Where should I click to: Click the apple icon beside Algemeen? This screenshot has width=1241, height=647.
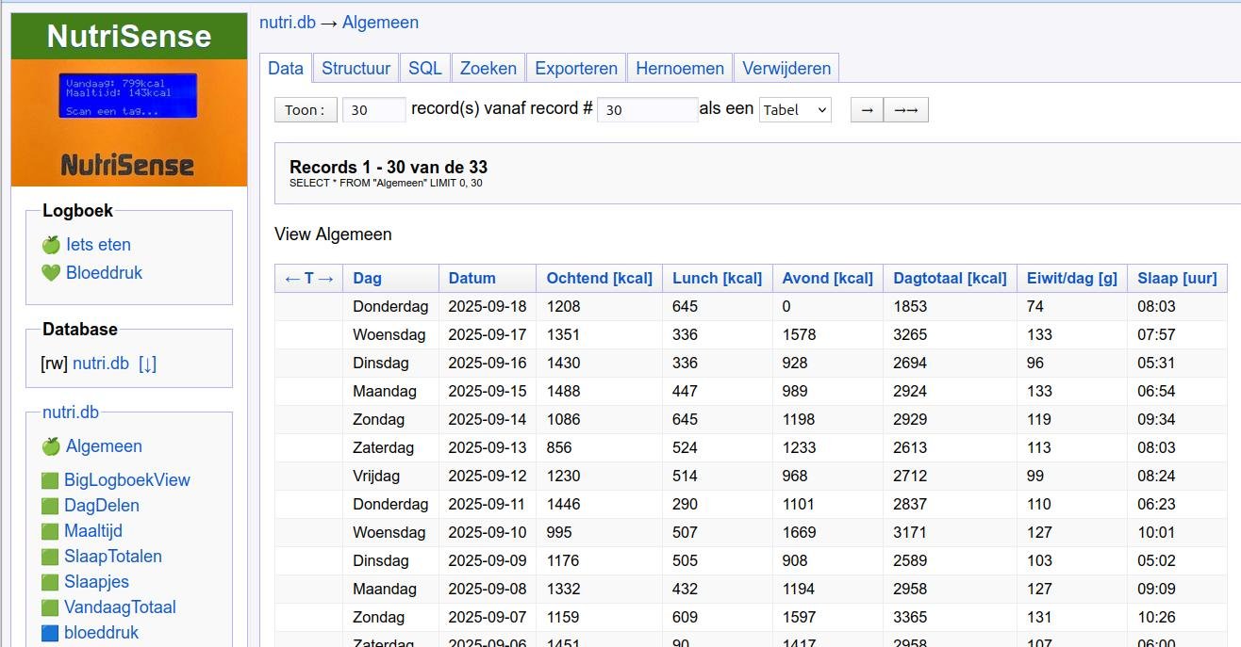click(51, 446)
